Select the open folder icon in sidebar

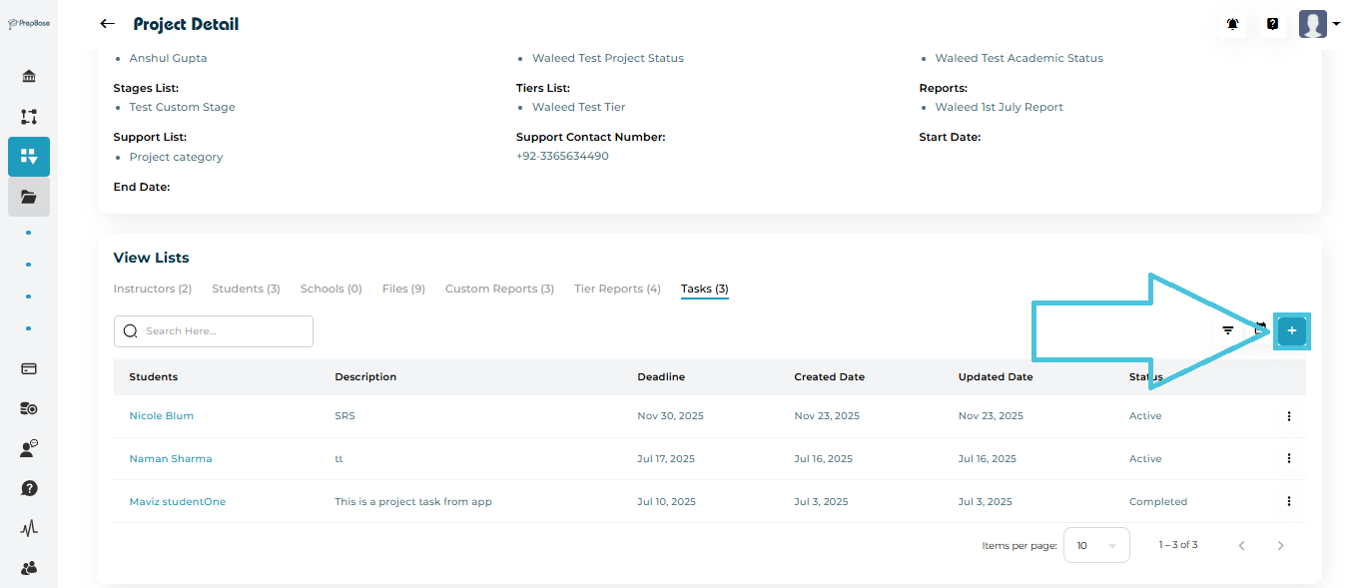pos(29,197)
